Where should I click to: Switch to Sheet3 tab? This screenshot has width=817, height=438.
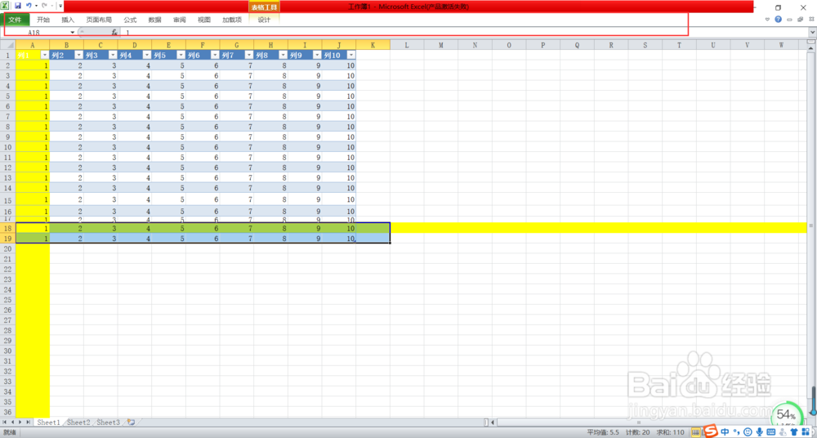click(109, 422)
